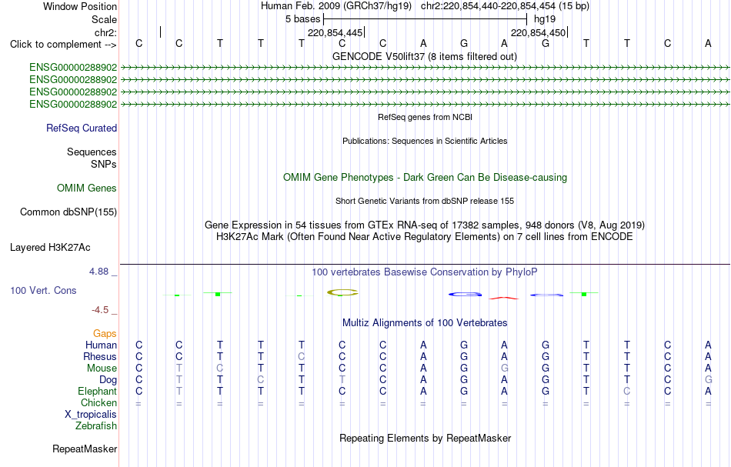Open the OMIM Gene Phenotypes track title
Viewport: 731px width, 467px height.
(426, 178)
